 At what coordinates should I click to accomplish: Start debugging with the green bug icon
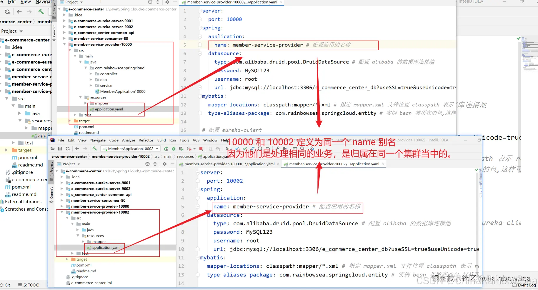pos(174,149)
